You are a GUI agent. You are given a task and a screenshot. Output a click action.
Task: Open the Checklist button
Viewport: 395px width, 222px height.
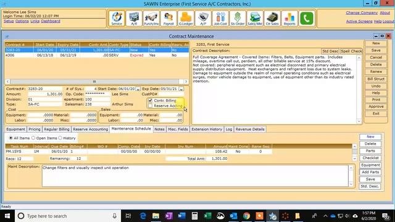370,158
